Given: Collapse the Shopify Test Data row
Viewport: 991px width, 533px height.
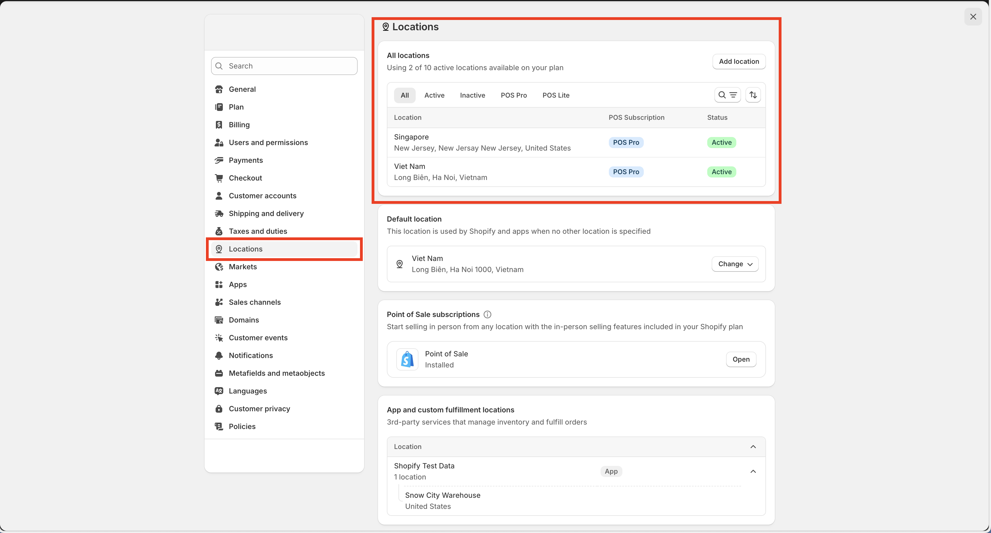Looking at the screenshot, I should click(753, 471).
